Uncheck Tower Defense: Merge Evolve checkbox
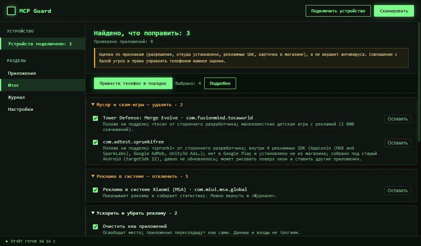 95,118
